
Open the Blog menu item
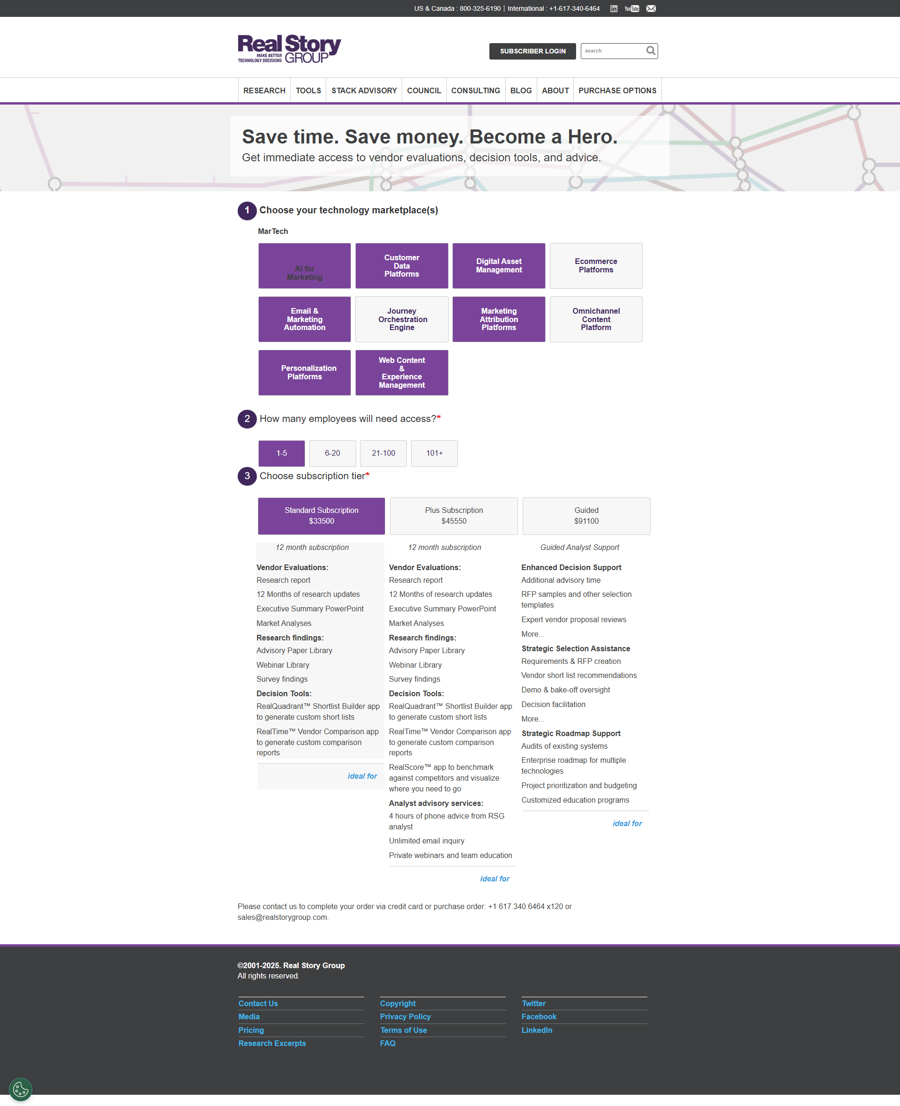(520, 90)
